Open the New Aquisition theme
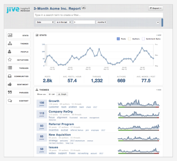Image resolution: width=177 pixels, height=161 pixels. (60, 135)
